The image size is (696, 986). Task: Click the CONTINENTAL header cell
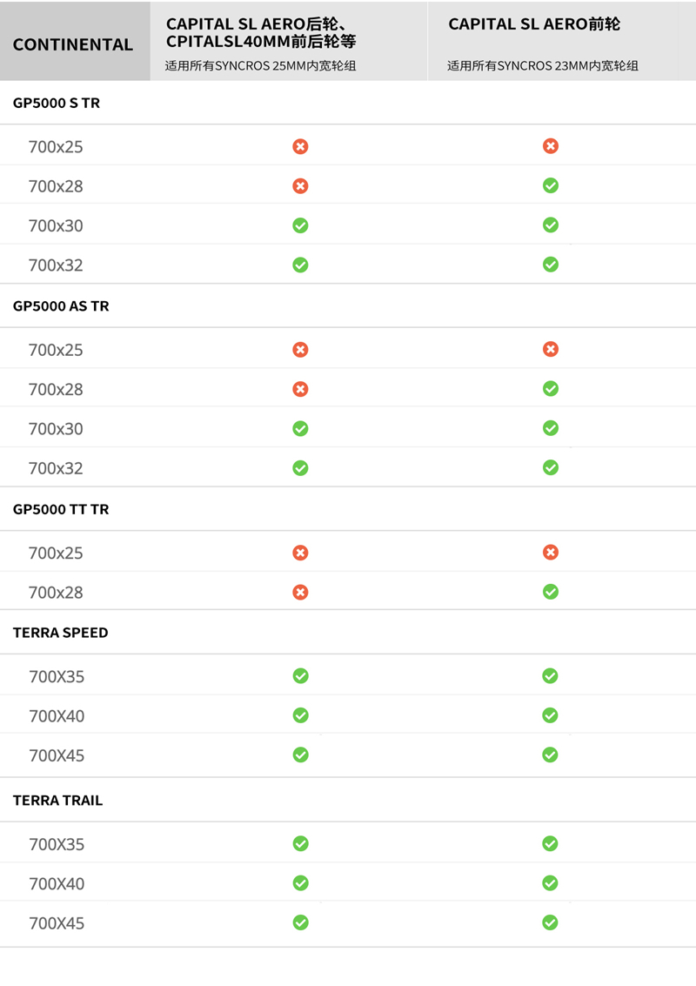pyautogui.click(x=73, y=44)
